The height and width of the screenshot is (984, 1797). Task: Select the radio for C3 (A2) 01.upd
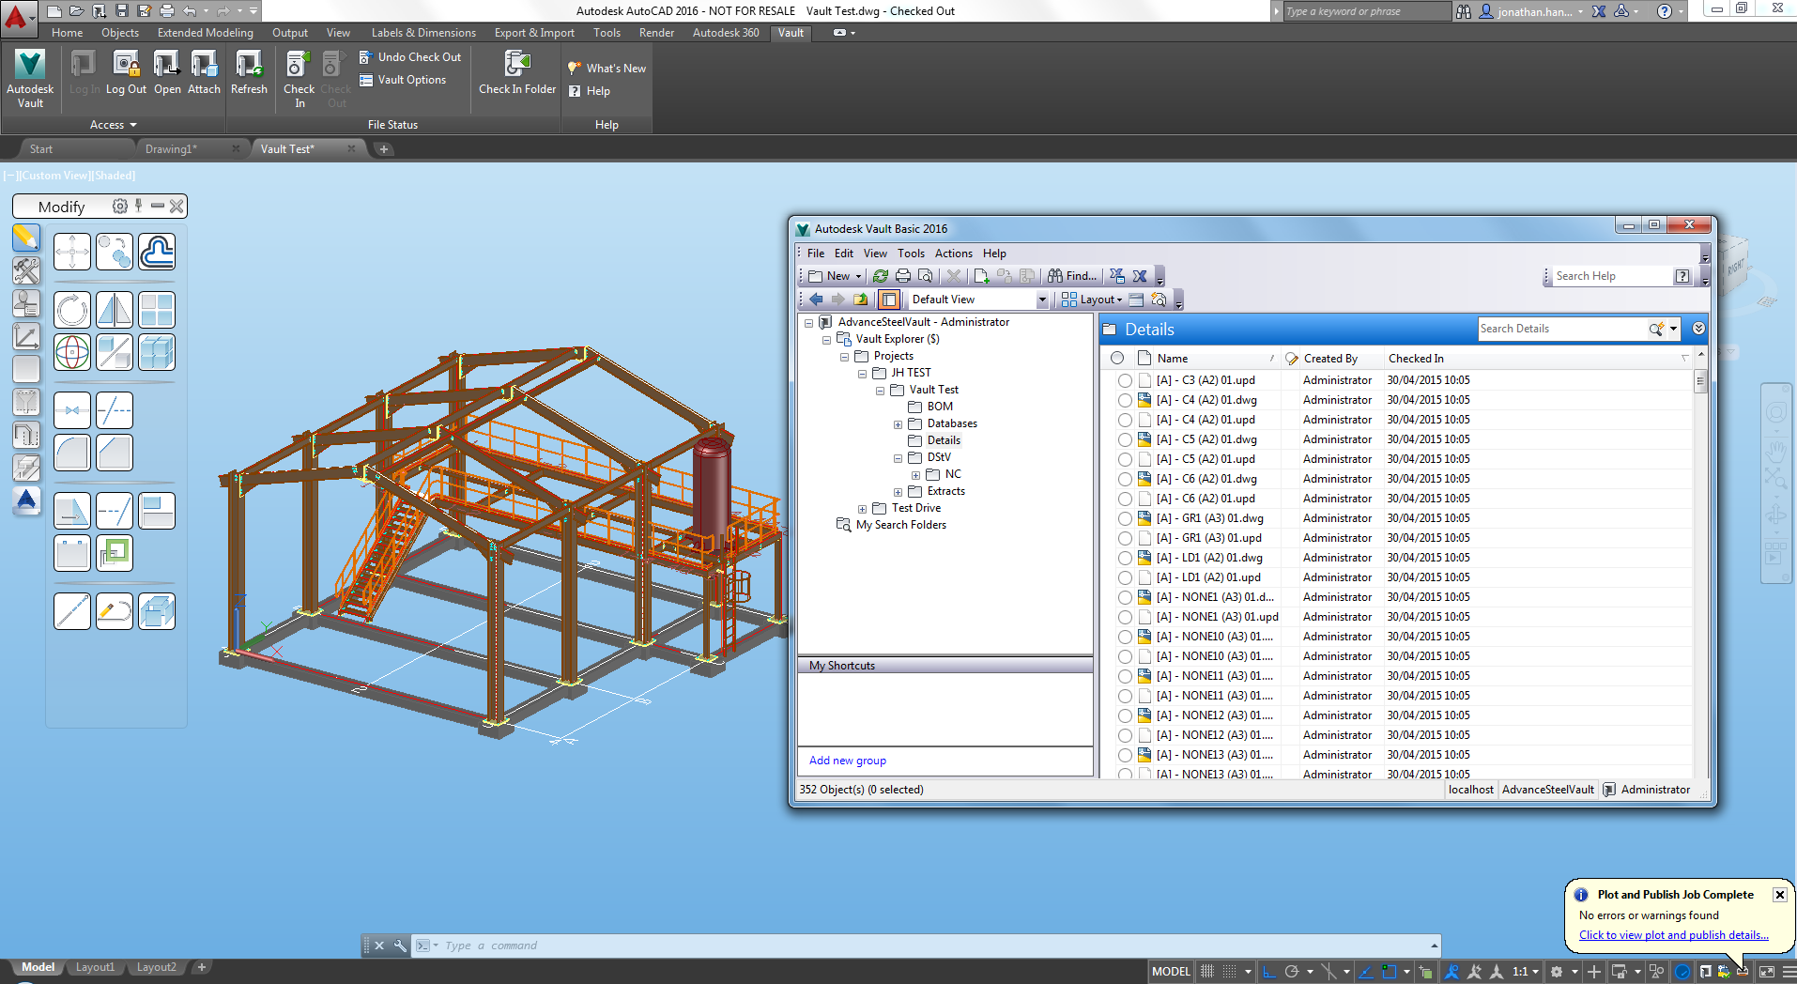click(1125, 380)
